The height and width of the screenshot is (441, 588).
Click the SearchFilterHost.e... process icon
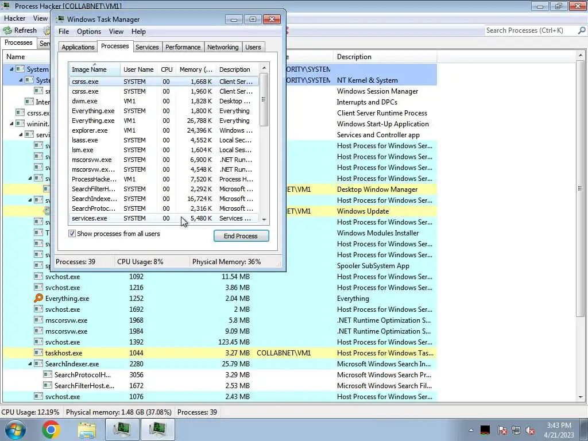click(48, 385)
